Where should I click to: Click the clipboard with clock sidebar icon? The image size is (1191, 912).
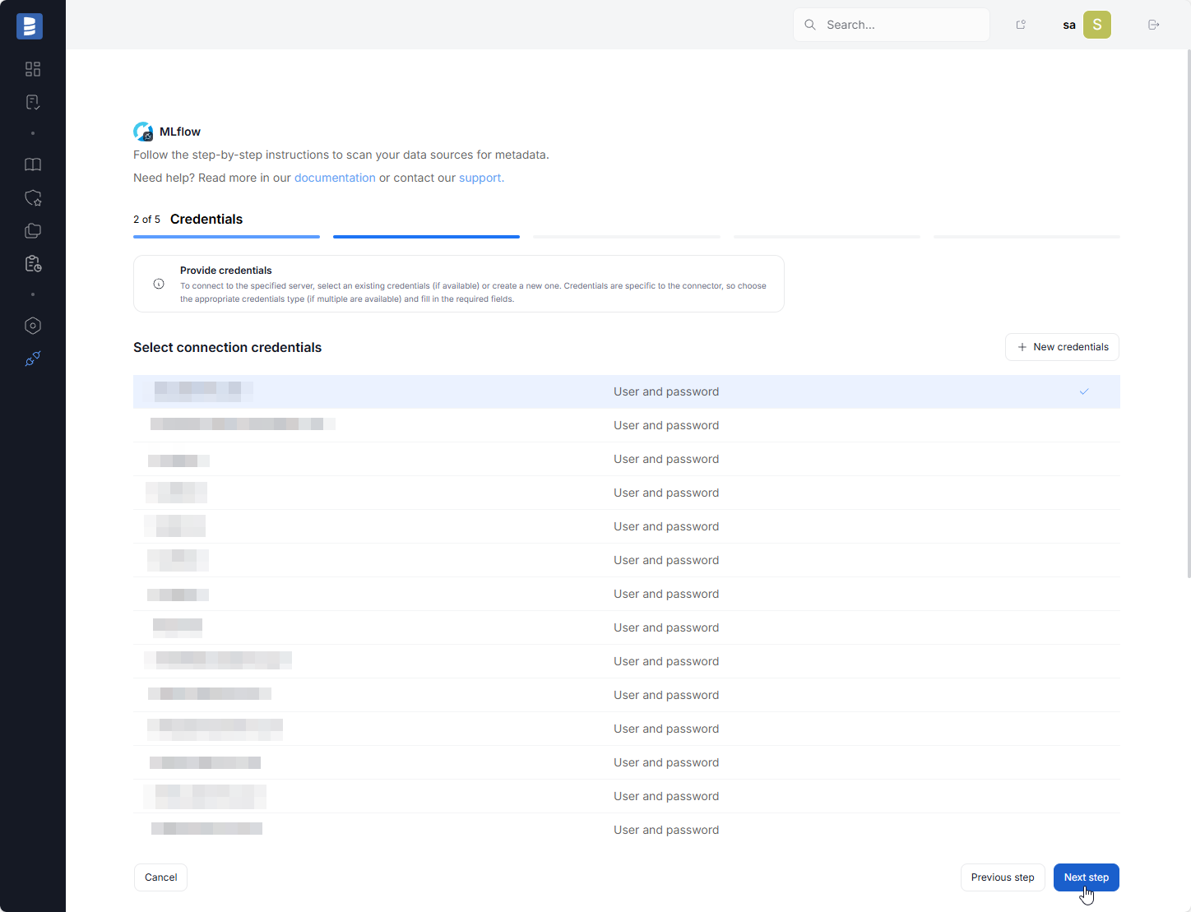[x=33, y=264]
